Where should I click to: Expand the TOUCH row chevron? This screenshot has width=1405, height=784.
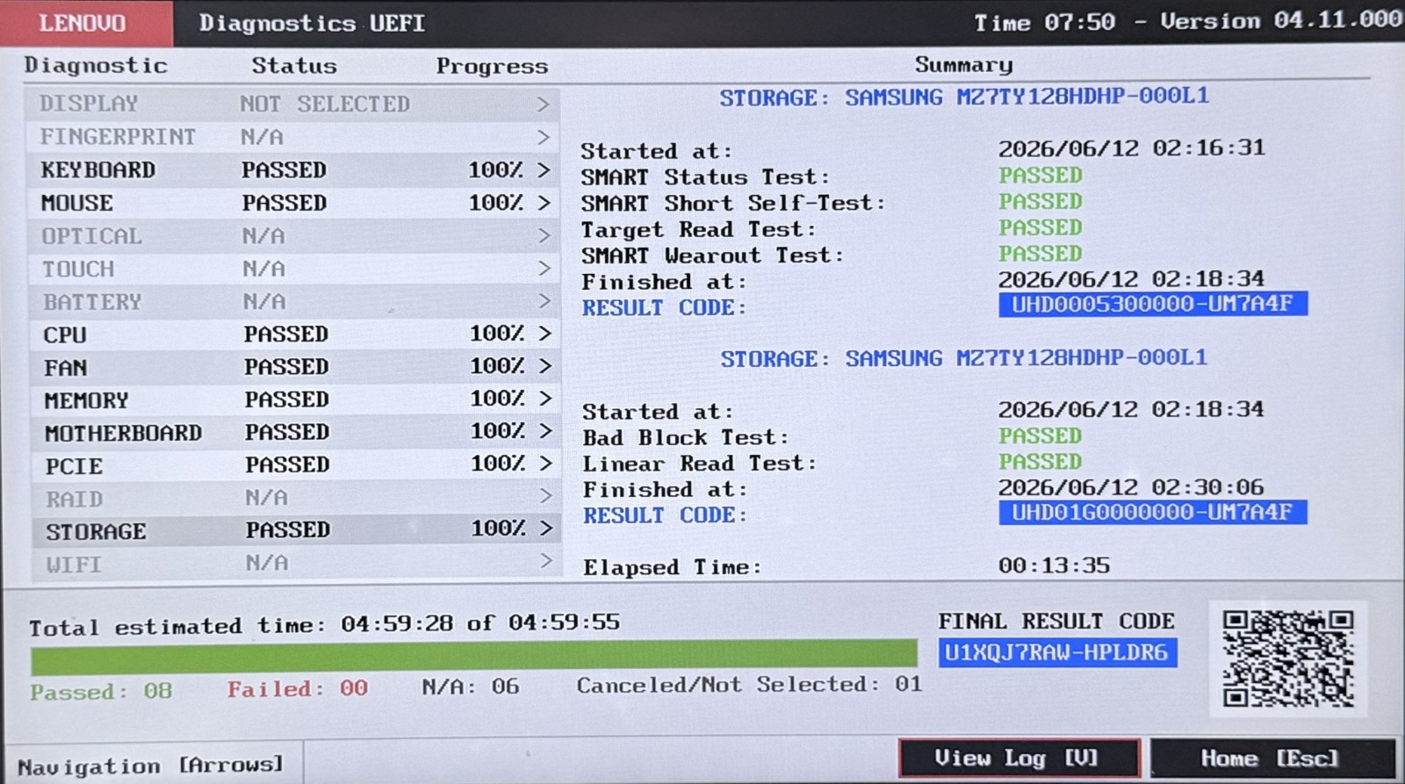[x=544, y=269]
